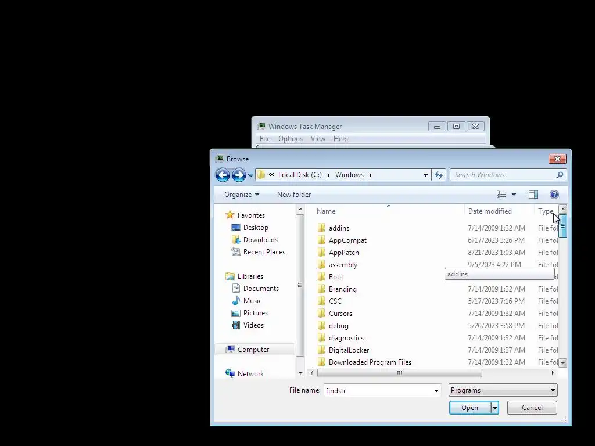Image resolution: width=595 pixels, height=446 pixels.
Task: Open the Programs file type dropdown
Action: point(503,390)
